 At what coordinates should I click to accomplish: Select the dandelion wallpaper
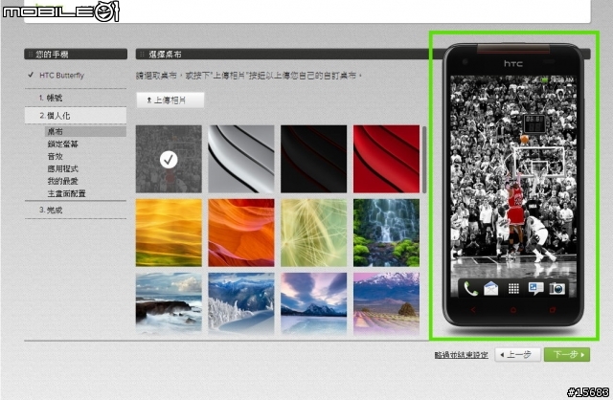(x=313, y=233)
